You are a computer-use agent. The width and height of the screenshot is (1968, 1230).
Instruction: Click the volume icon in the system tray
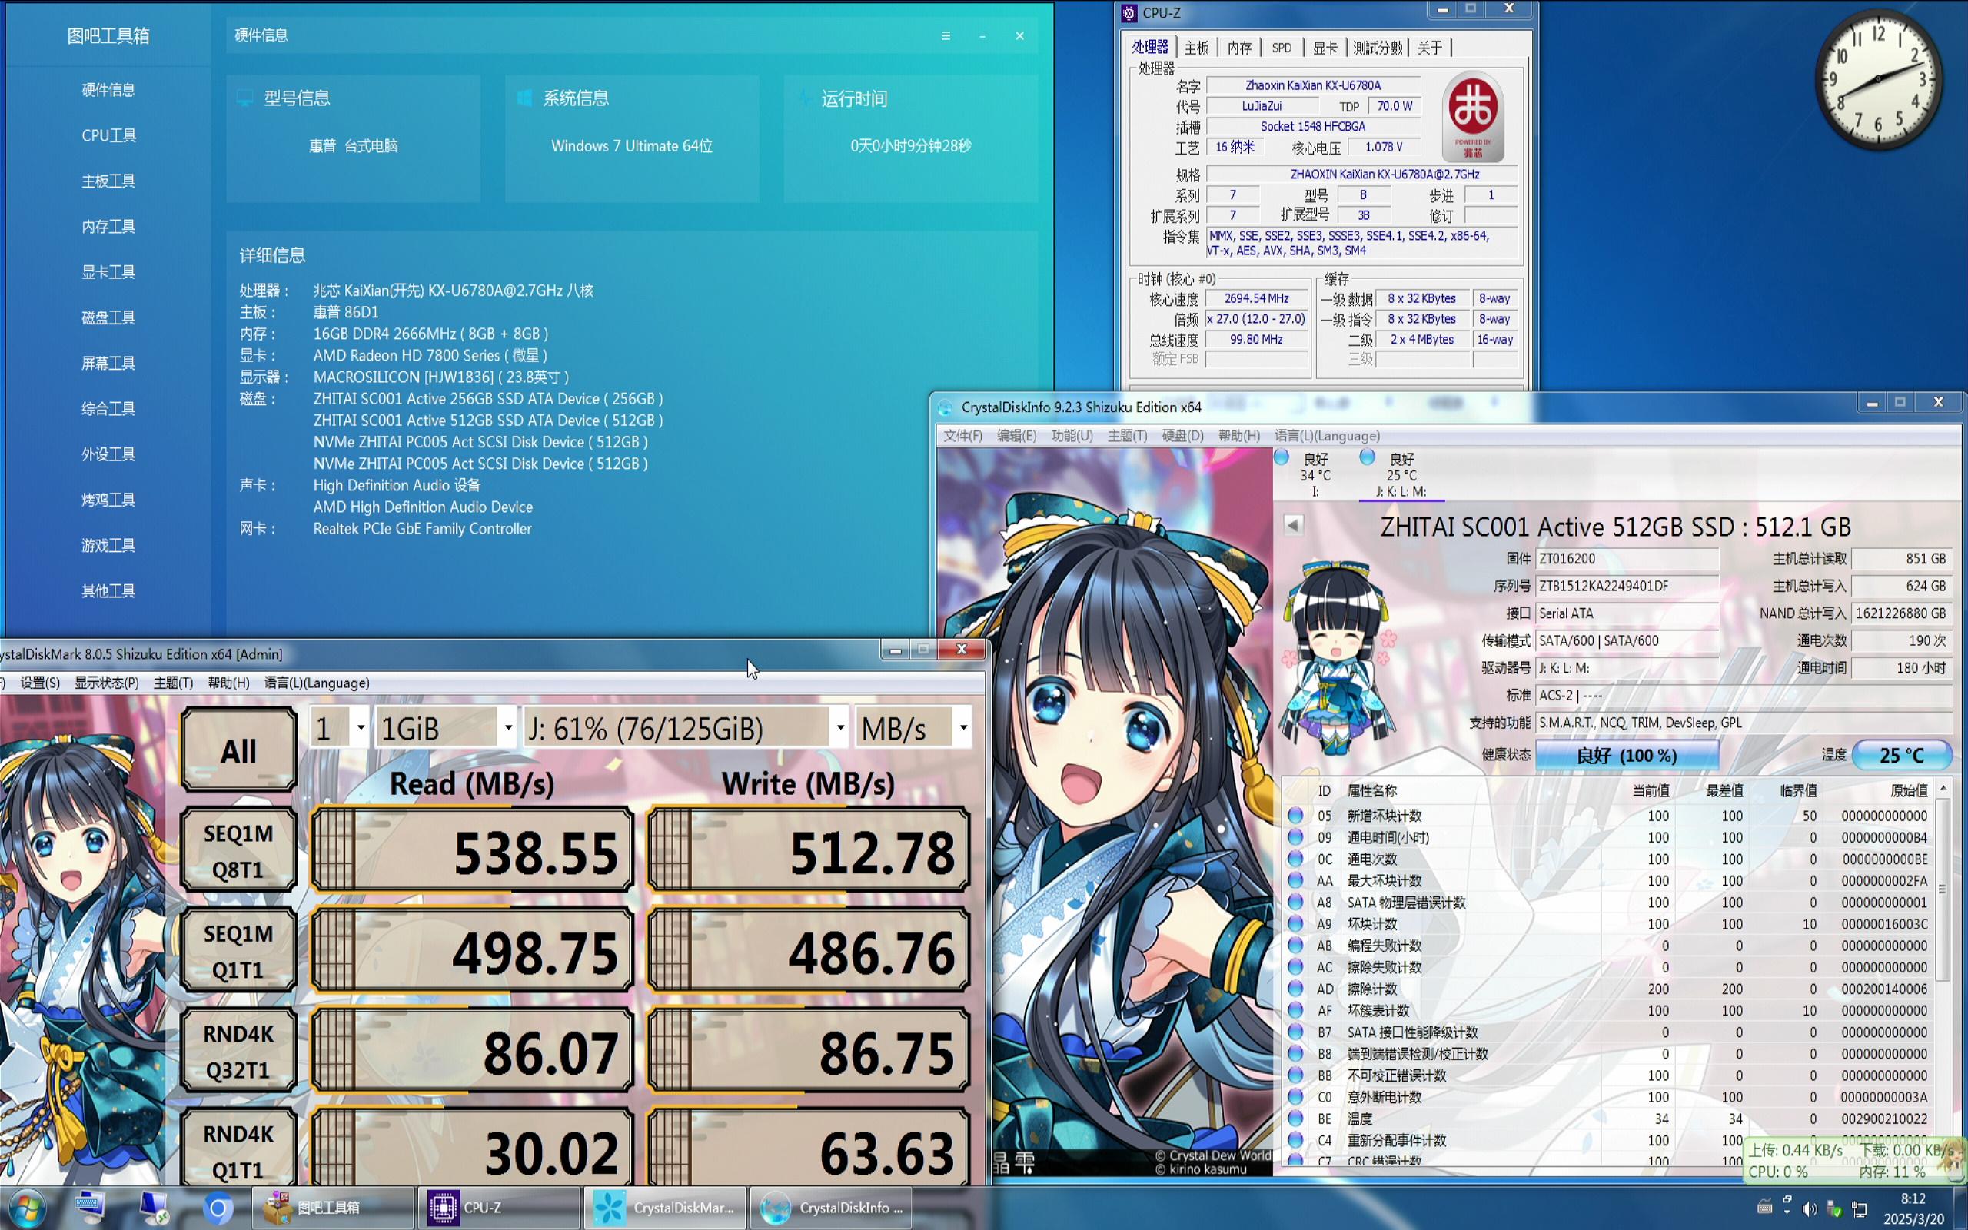pyautogui.click(x=1810, y=1208)
